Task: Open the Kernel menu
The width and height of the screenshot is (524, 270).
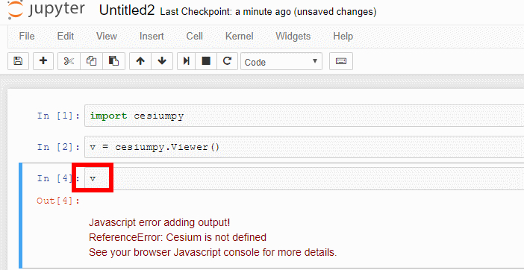Action: click(x=240, y=36)
